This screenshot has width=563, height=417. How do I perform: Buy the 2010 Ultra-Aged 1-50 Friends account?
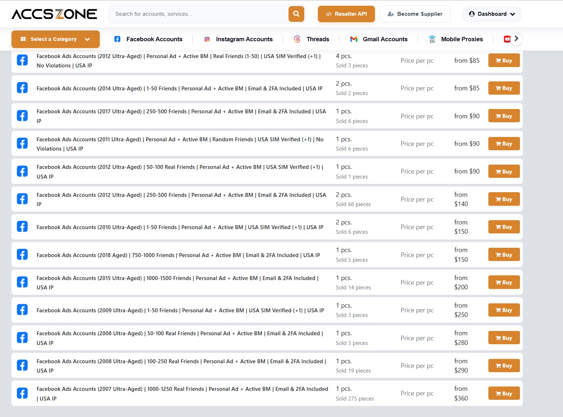click(x=504, y=227)
